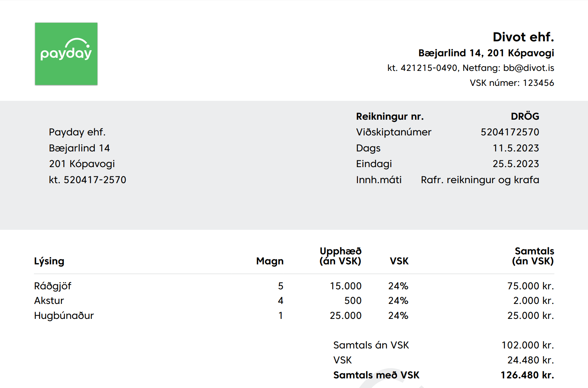Click the VSK amount 24.480 kr.
Viewport: 588px width, 388px height.
coord(530,360)
